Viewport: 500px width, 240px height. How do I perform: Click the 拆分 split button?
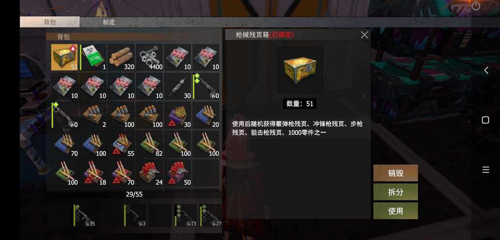tap(396, 192)
